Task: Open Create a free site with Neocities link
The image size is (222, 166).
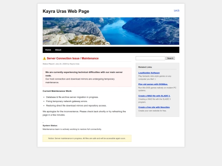Action: [x=154, y=107]
